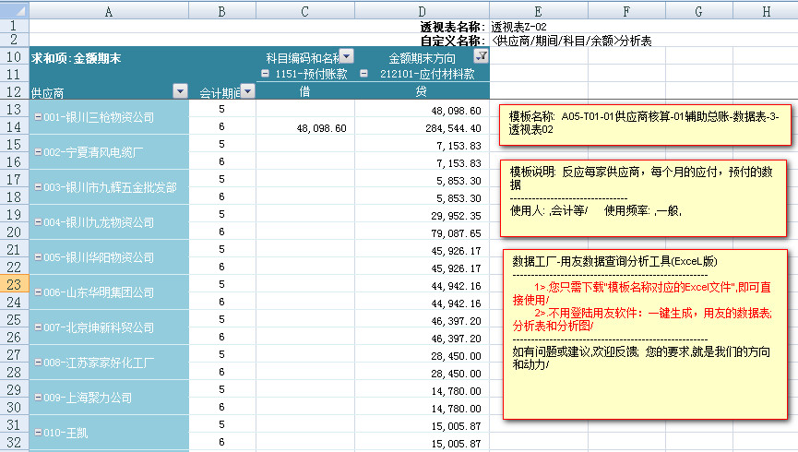Click the yellow 模板名称 note box
Screen dimensions: 798x452
tap(646, 124)
